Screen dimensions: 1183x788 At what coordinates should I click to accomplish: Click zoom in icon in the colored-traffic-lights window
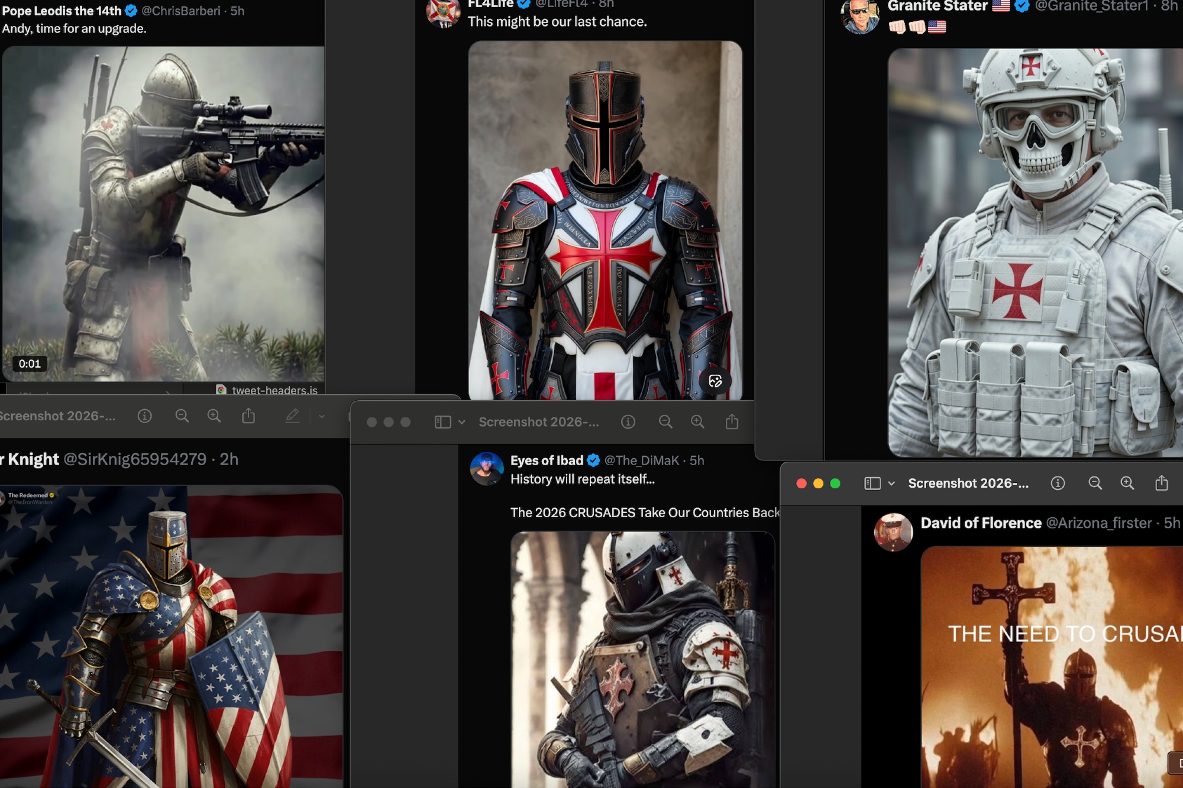pos(1127,483)
